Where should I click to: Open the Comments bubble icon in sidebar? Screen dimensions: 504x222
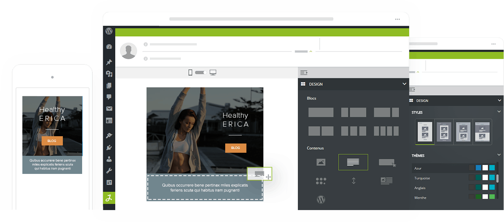(109, 97)
